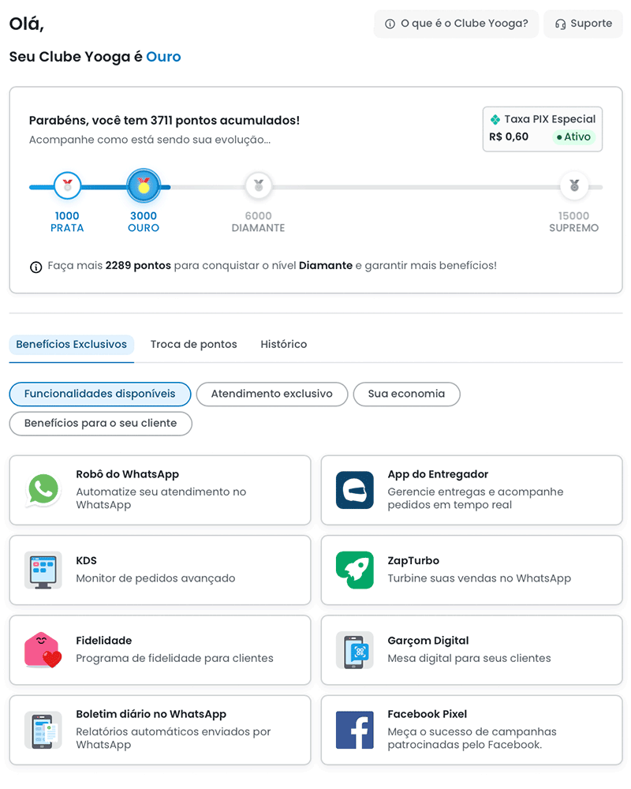Screen dimensions: 631x789
Task: Click the Ouro medal on progress bar
Action: 144,186
